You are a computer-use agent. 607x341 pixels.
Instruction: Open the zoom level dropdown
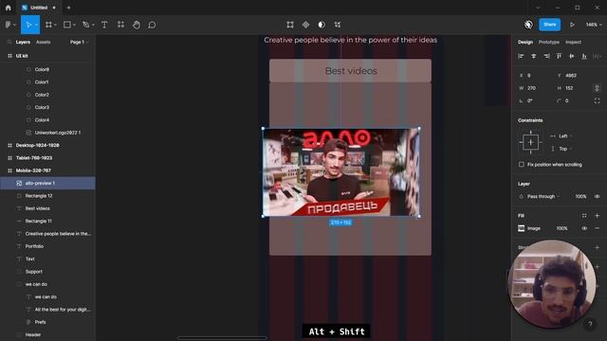pyautogui.click(x=594, y=25)
